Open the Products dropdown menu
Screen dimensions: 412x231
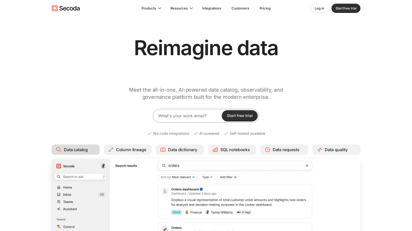151,8
